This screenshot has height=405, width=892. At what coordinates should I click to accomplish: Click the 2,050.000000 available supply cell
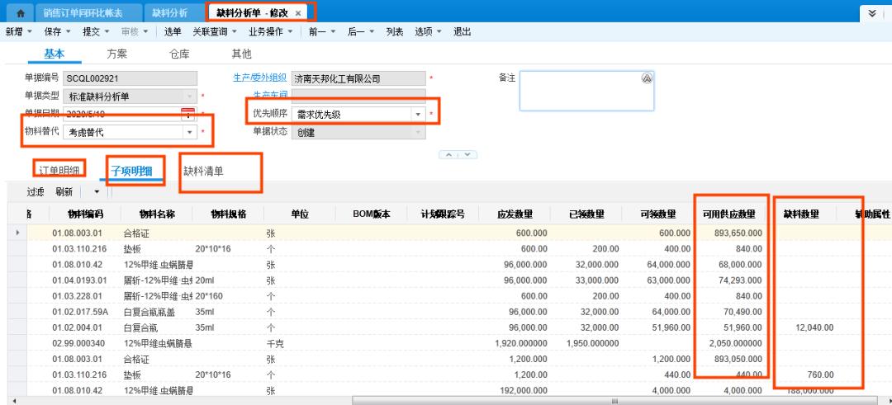click(x=730, y=344)
